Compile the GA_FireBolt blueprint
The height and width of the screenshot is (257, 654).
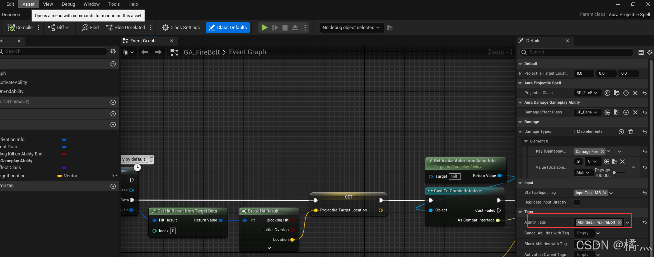(20, 28)
